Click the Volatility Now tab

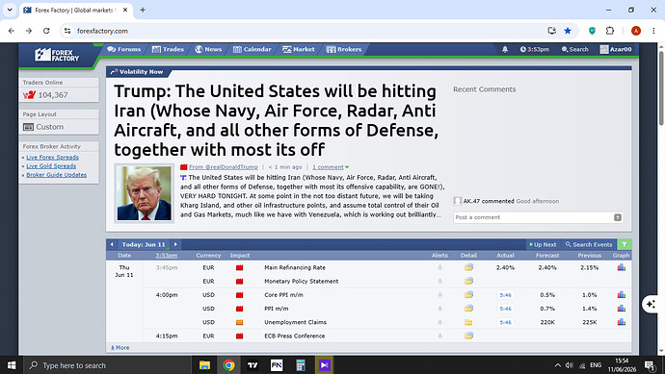[x=137, y=72]
